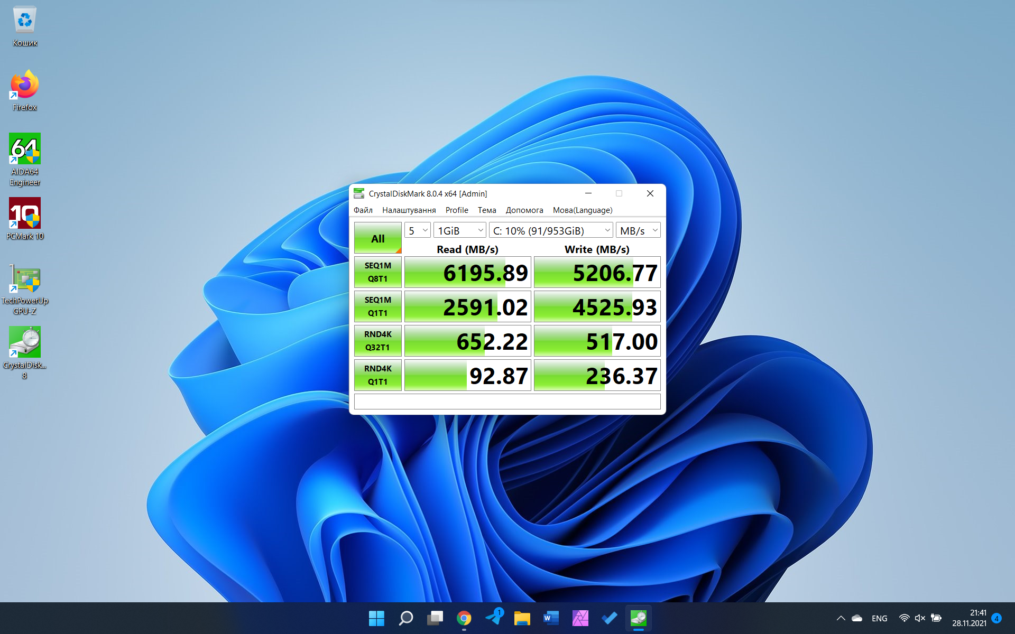Close the CrystalDiskMark window
The image size is (1015, 634).
tap(650, 193)
